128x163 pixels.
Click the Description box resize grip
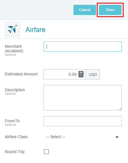pos(120,109)
